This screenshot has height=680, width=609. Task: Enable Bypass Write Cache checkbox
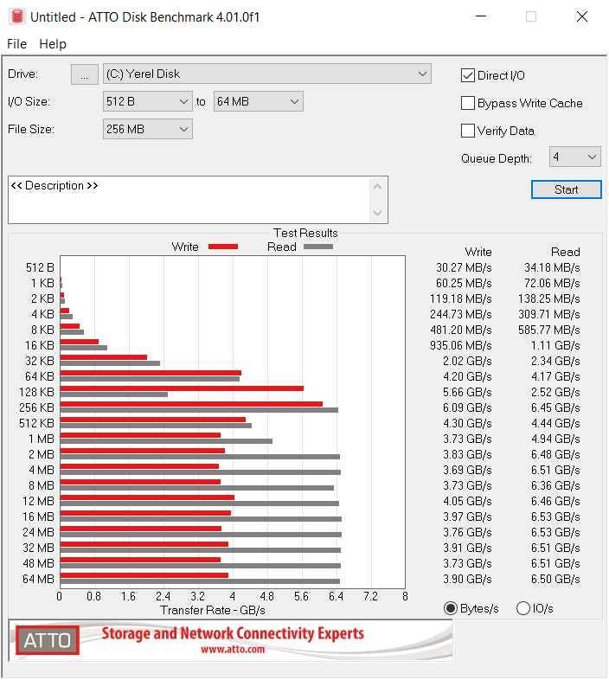click(x=468, y=103)
